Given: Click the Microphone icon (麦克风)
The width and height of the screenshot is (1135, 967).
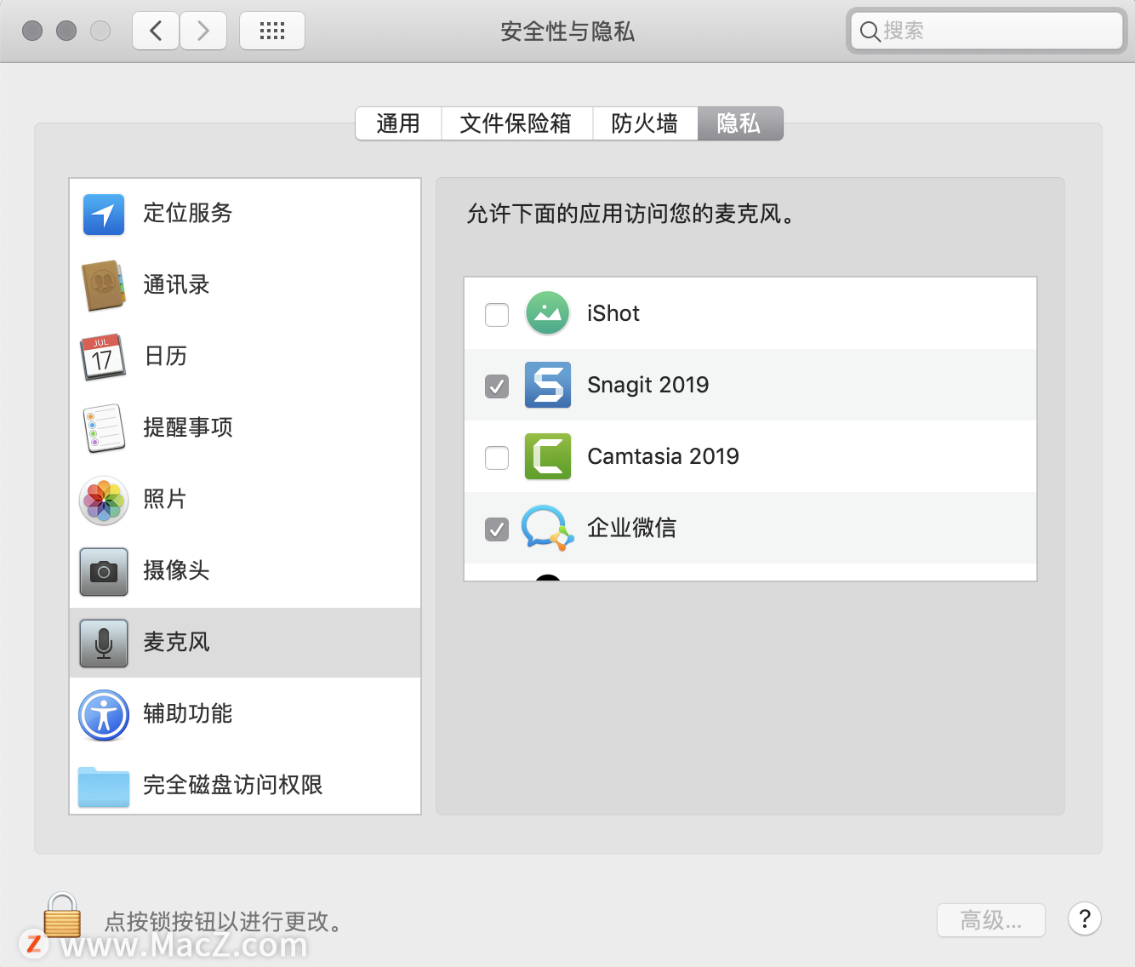Looking at the screenshot, I should [x=104, y=643].
